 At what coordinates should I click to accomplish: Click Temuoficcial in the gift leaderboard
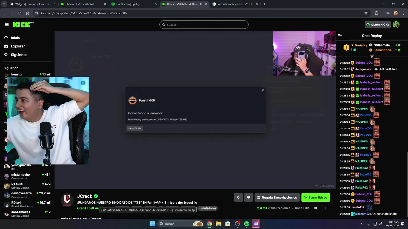tap(383, 50)
